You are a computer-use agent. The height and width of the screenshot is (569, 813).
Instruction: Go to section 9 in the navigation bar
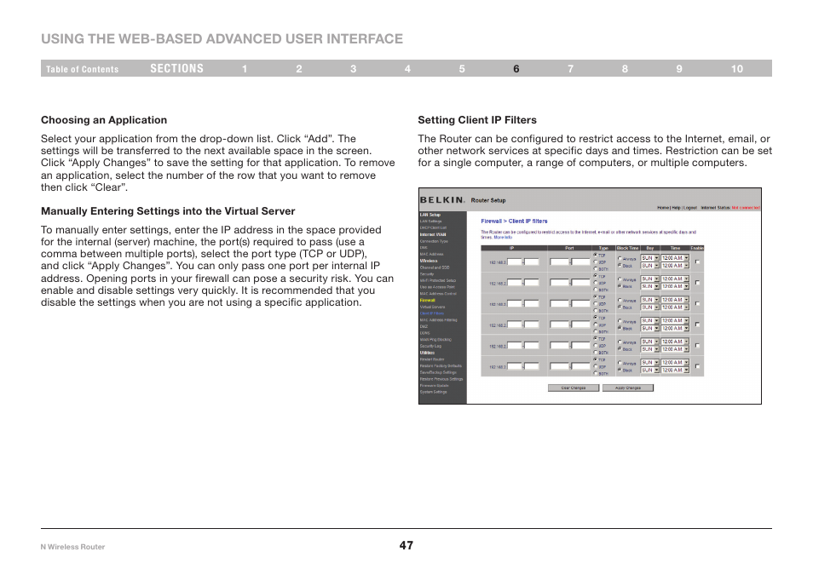pos(679,69)
